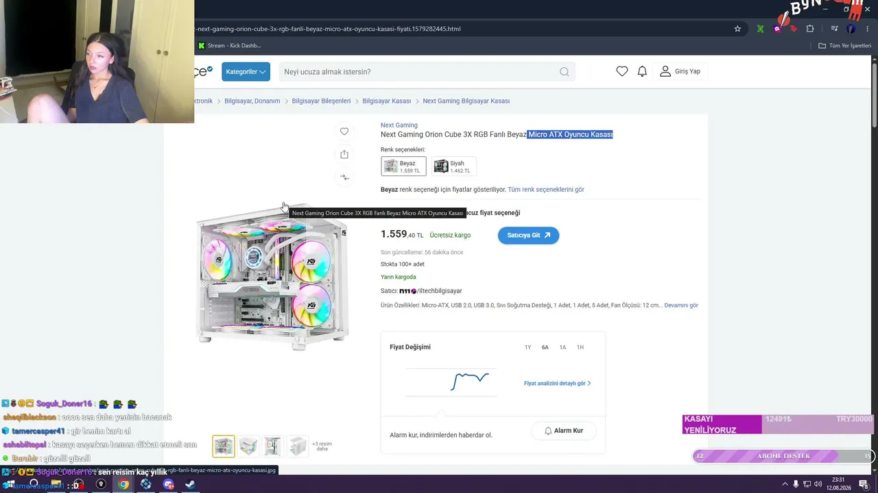Screen dimensions: 878x493
Task: Open favorites via the header heart icon
Action: [622, 71]
